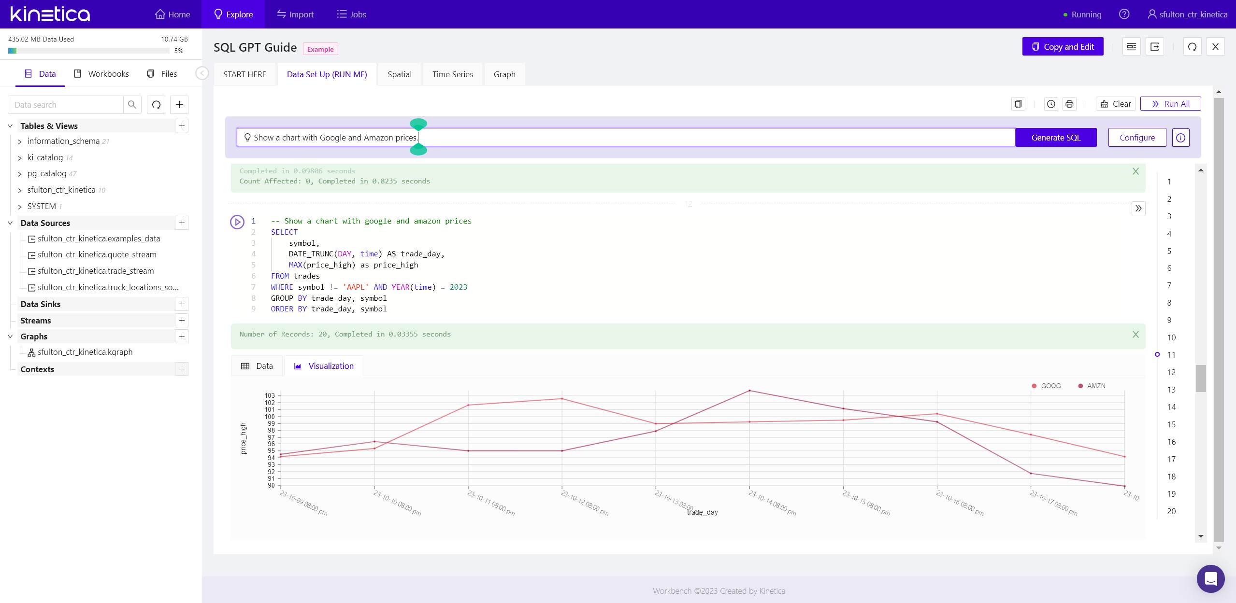Toggle GOOG series in chart legend
1236x603 pixels.
tap(1046, 386)
